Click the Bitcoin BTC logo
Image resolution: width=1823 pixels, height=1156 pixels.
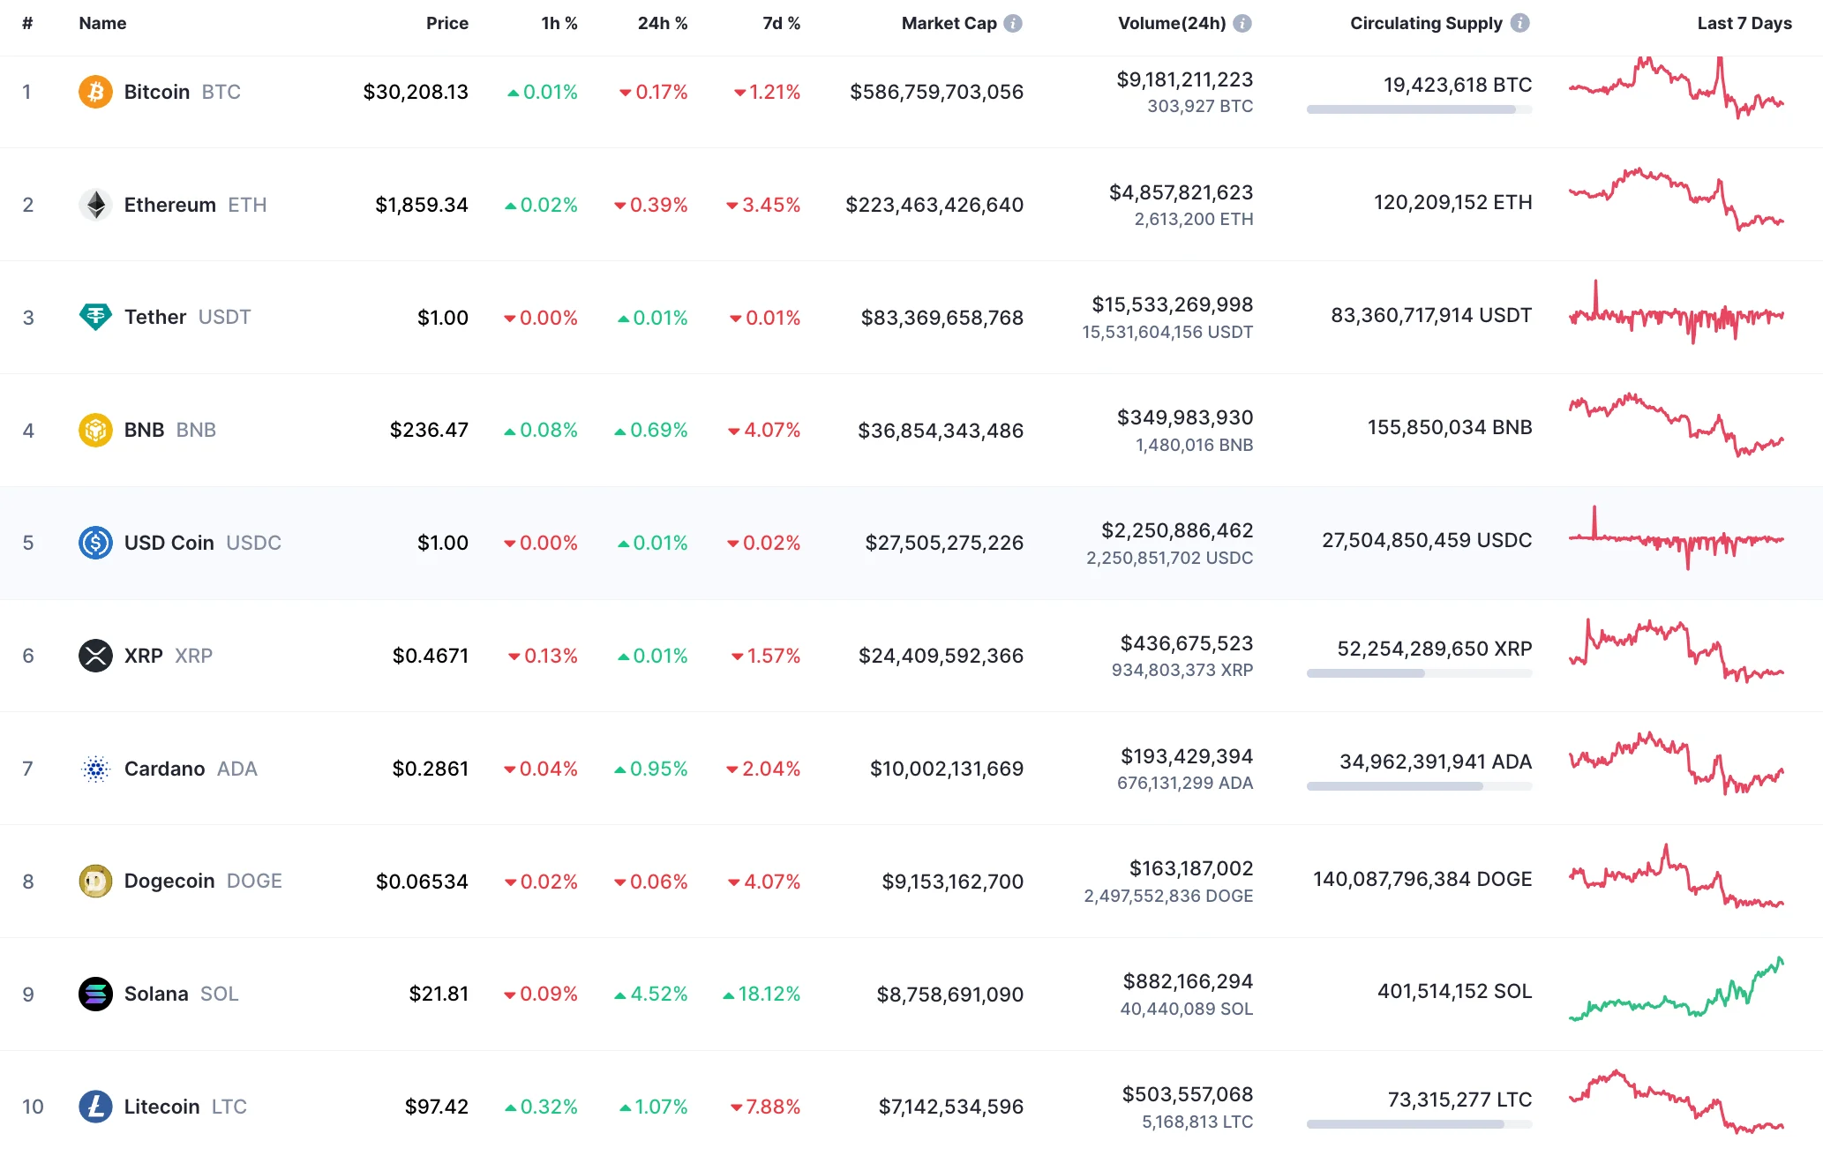pos(96,91)
